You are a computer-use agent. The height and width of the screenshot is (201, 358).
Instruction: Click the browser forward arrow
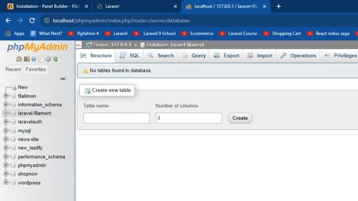click(x=20, y=21)
